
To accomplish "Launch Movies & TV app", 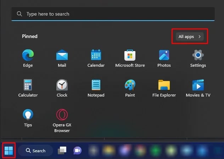I will click(x=198, y=88).
